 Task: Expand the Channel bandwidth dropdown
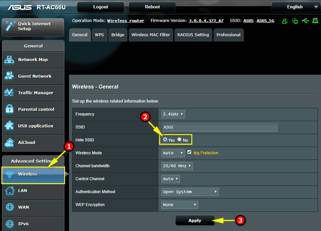[177, 166]
